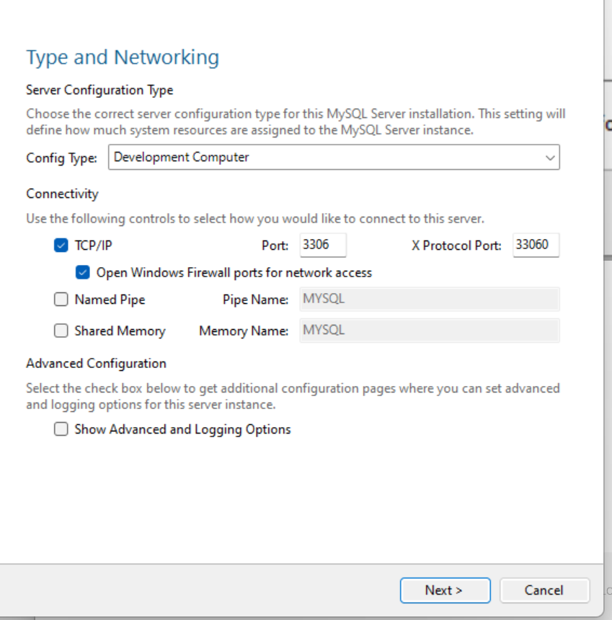This screenshot has width=612, height=620.
Task: Click the 'Select the check box below' description
Action: point(293,396)
